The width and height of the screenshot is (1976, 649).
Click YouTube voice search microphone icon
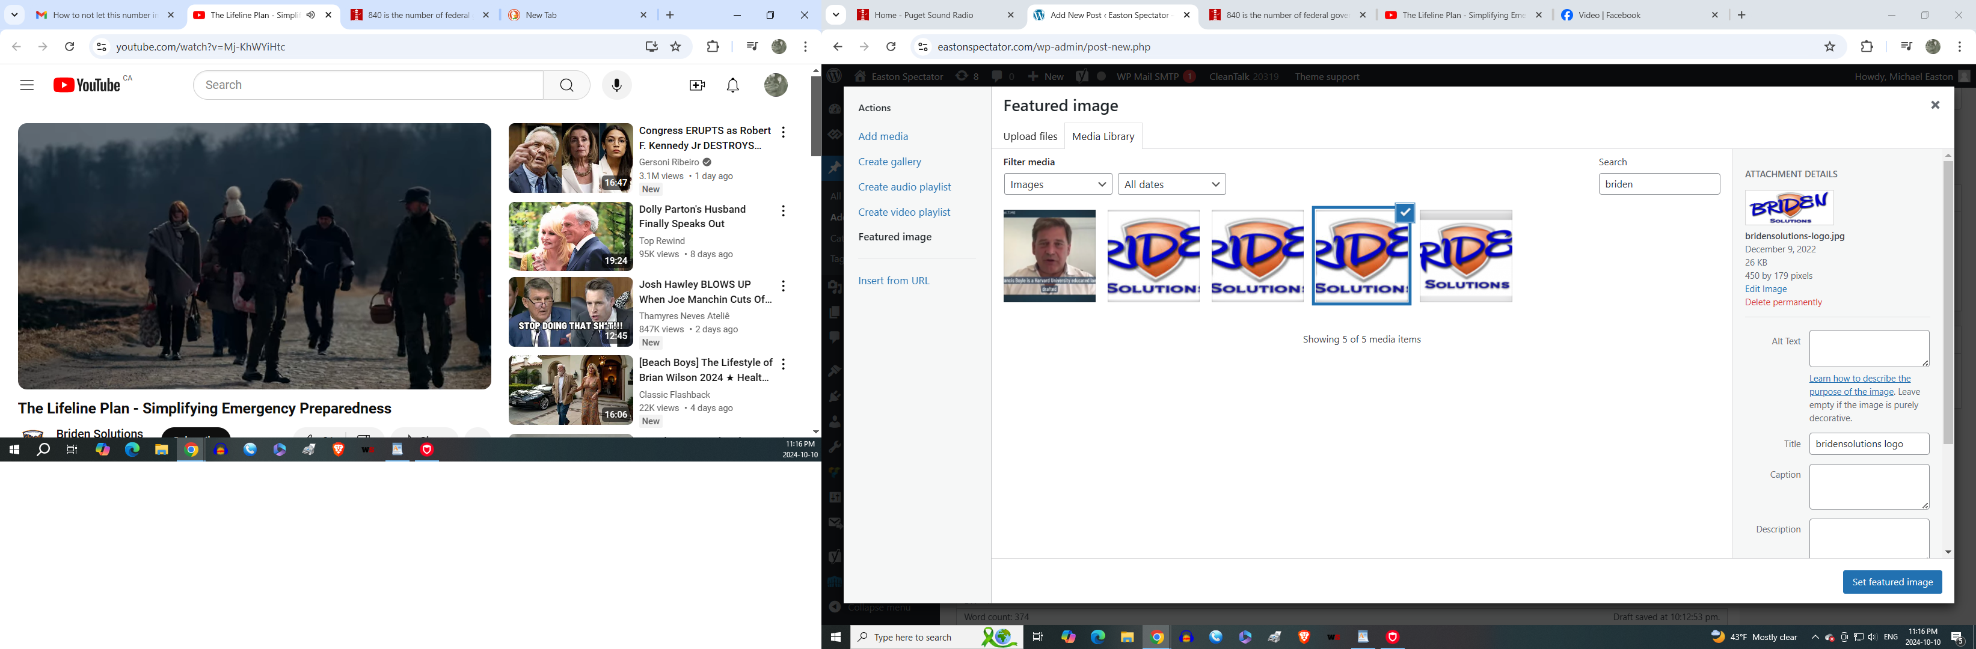tap(616, 85)
